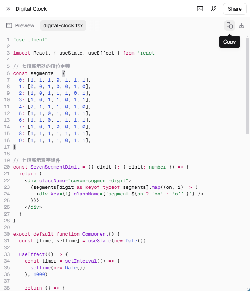The width and height of the screenshot is (250, 291).
Task: Copy code with the copy icon
Action: (230, 25)
